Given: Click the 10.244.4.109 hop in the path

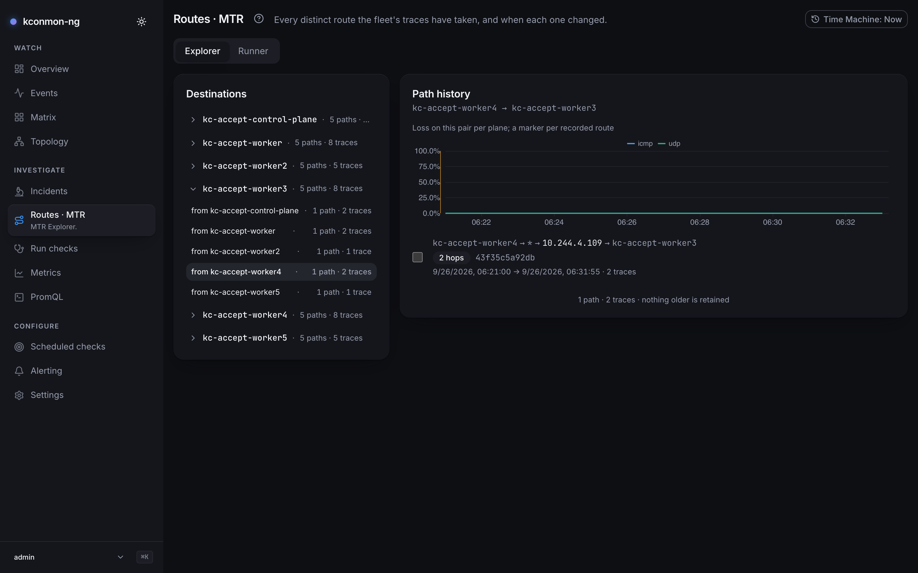Looking at the screenshot, I should coord(572,243).
